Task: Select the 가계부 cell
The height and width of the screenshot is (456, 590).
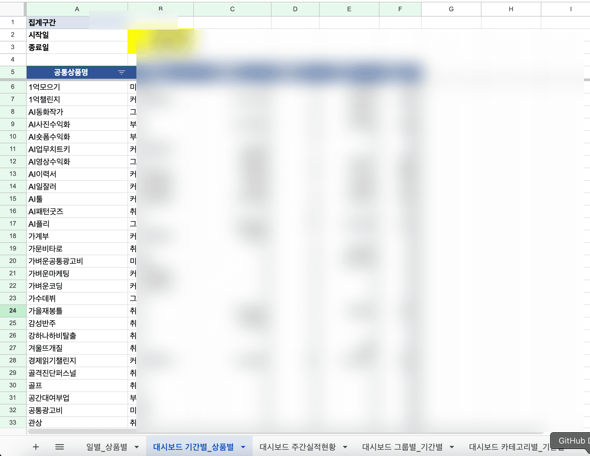Action: coord(77,236)
